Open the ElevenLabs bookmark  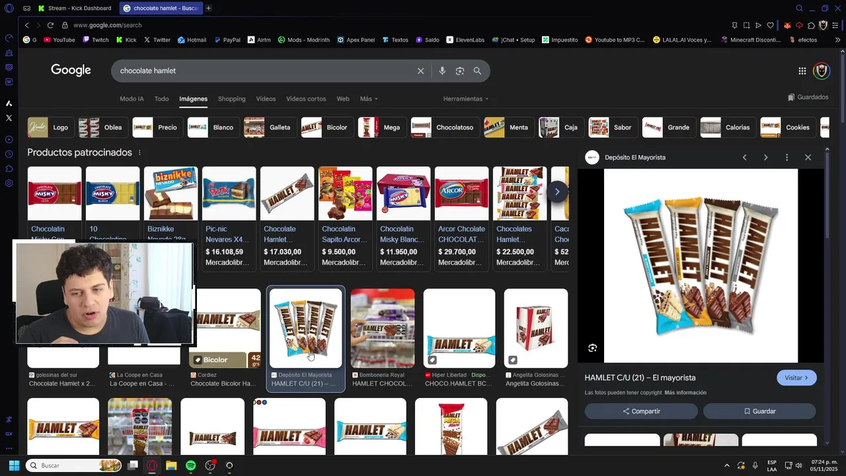click(465, 40)
